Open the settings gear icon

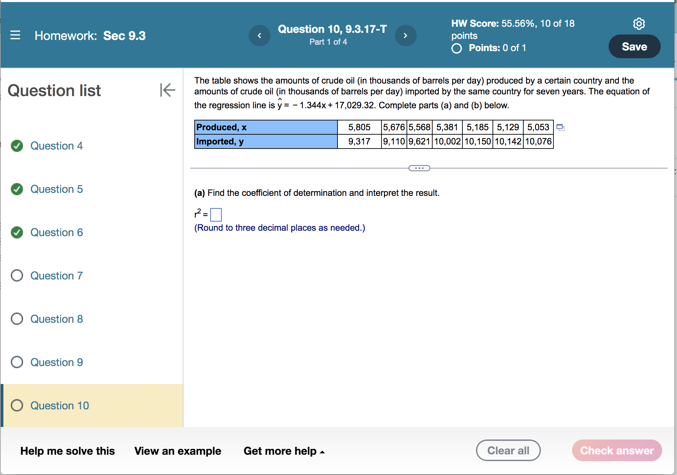[639, 24]
